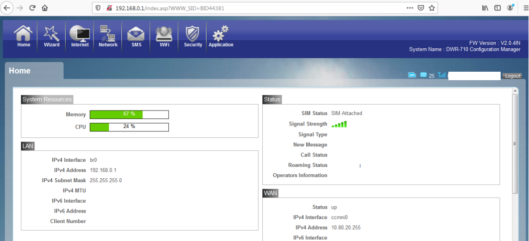529x241 pixels.
Task: Open the WiFi settings icon
Action: [164, 36]
